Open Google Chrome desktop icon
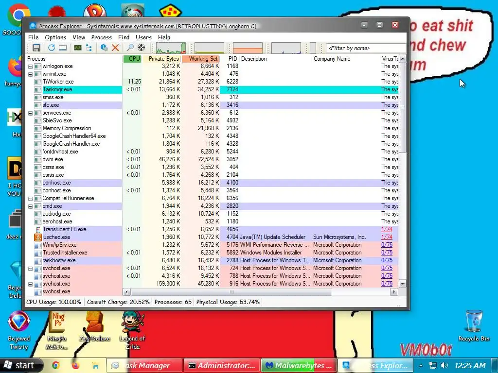The height and width of the screenshot is (373, 498). tap(18, 16)
